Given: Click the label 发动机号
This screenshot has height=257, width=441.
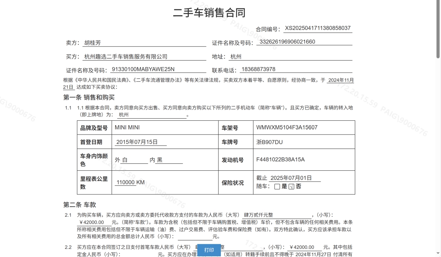Looking at the screenshot, I should 233,160.
